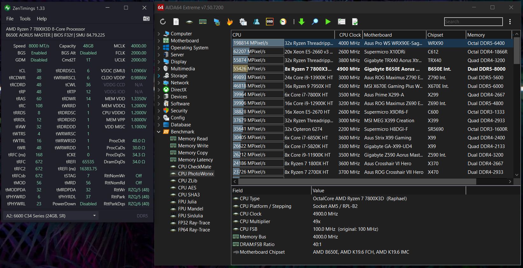Select the Memory Latency benchmark

[195, 160]
